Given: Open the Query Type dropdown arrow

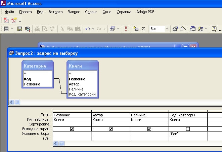Looking at the screenshot, I should [118, 29].
